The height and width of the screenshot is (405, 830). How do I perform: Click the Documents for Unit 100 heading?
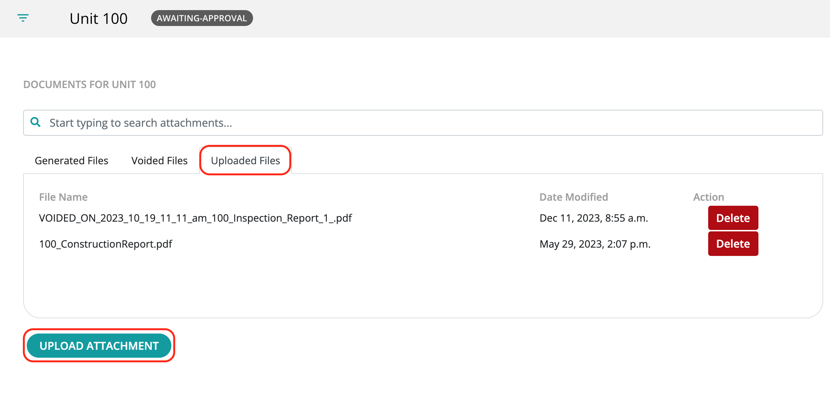90,84
